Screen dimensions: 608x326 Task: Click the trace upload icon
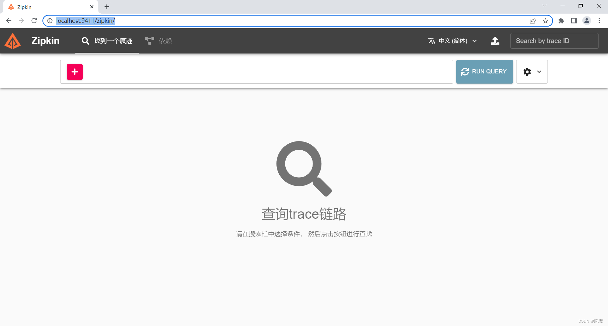point(495,41)
